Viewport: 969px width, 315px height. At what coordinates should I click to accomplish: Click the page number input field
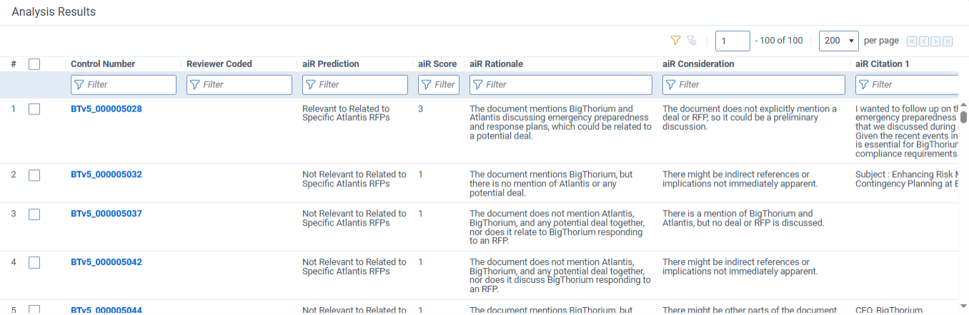click(732, 41)
